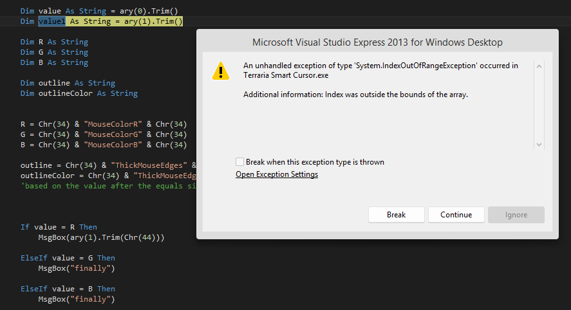This screenshot has width=571, height=310.
Task: Click the disabled Ignore button
Action: point(516,215)
